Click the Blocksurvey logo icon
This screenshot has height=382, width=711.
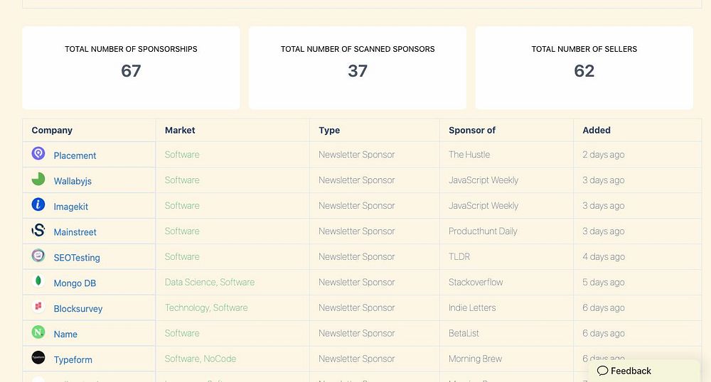pyautogui.click(x=38, y=307)
